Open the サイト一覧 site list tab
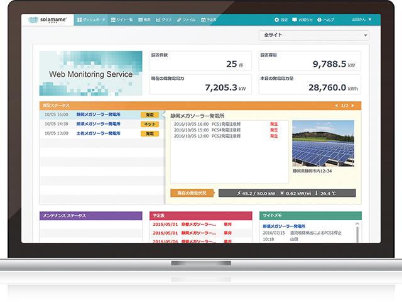This screenshot has height=302, width=402. pos(122,20)
